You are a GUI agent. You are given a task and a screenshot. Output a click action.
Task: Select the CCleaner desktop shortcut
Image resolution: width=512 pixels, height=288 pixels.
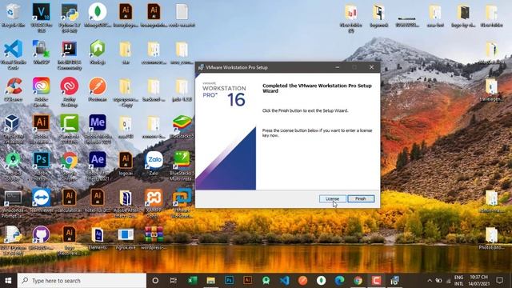point(13,90)
